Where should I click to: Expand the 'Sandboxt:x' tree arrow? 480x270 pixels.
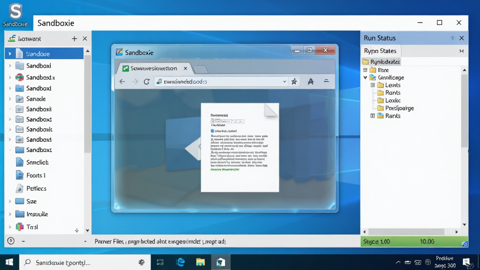pyautogui.click(x=10, y=77)
